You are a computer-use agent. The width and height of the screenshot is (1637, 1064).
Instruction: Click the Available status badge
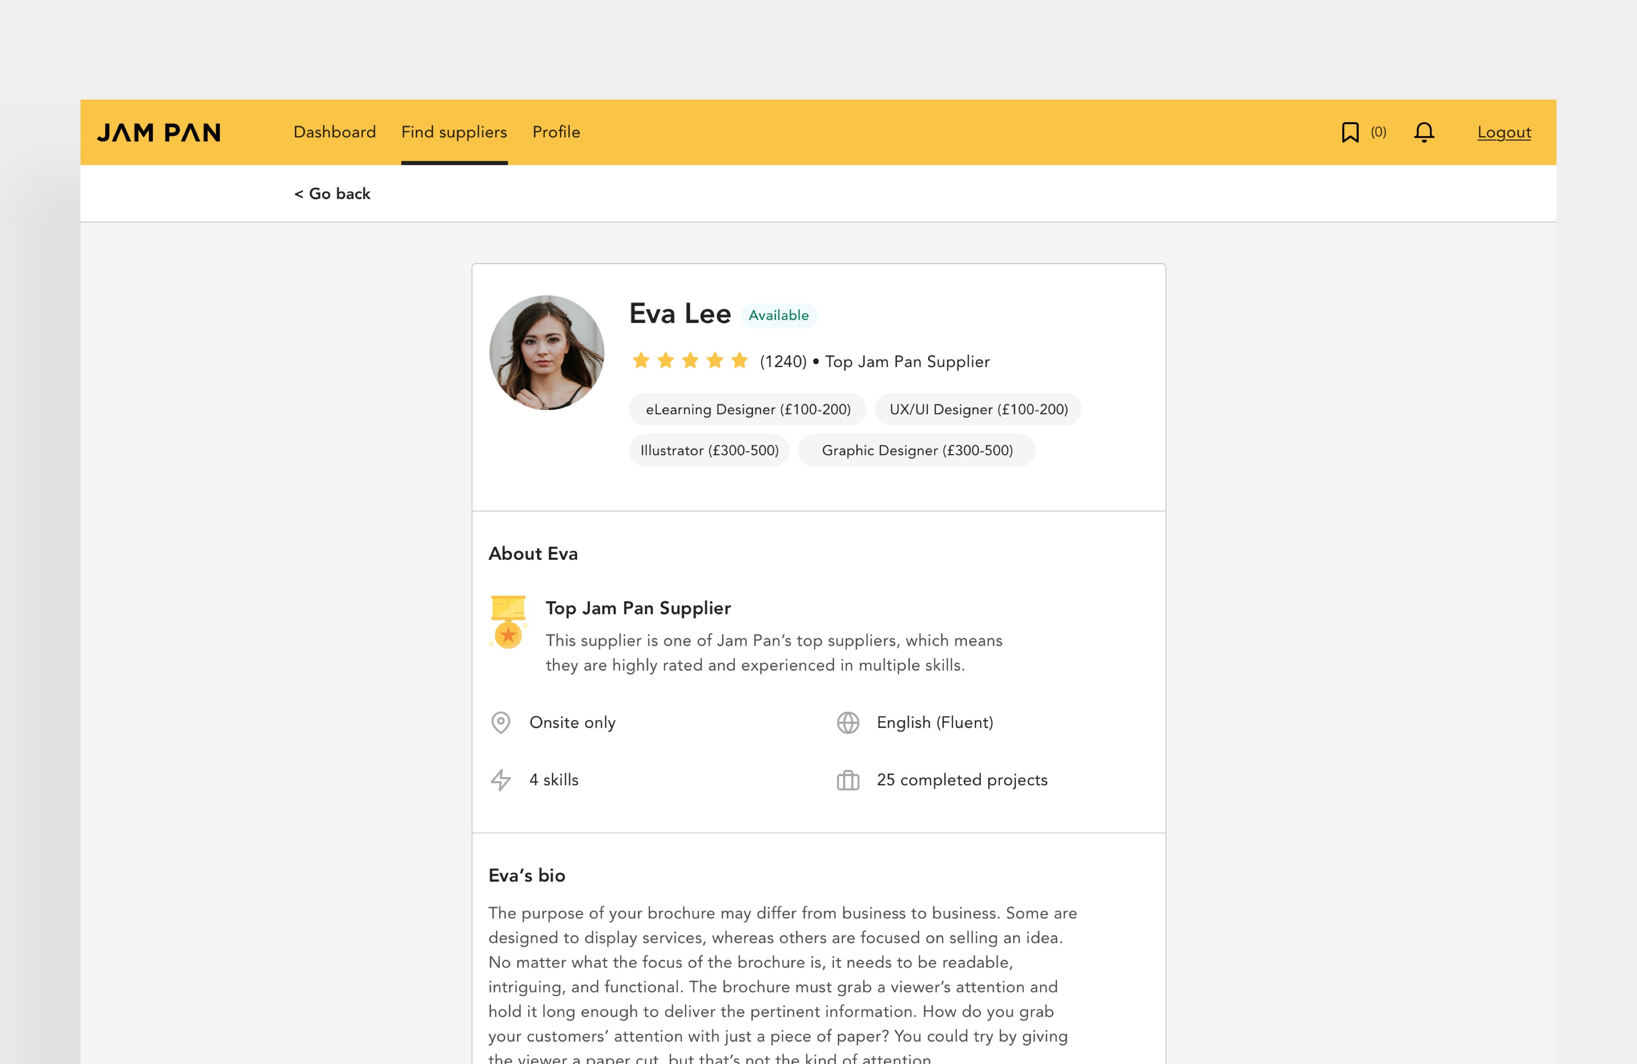click(x=778, y=315)
